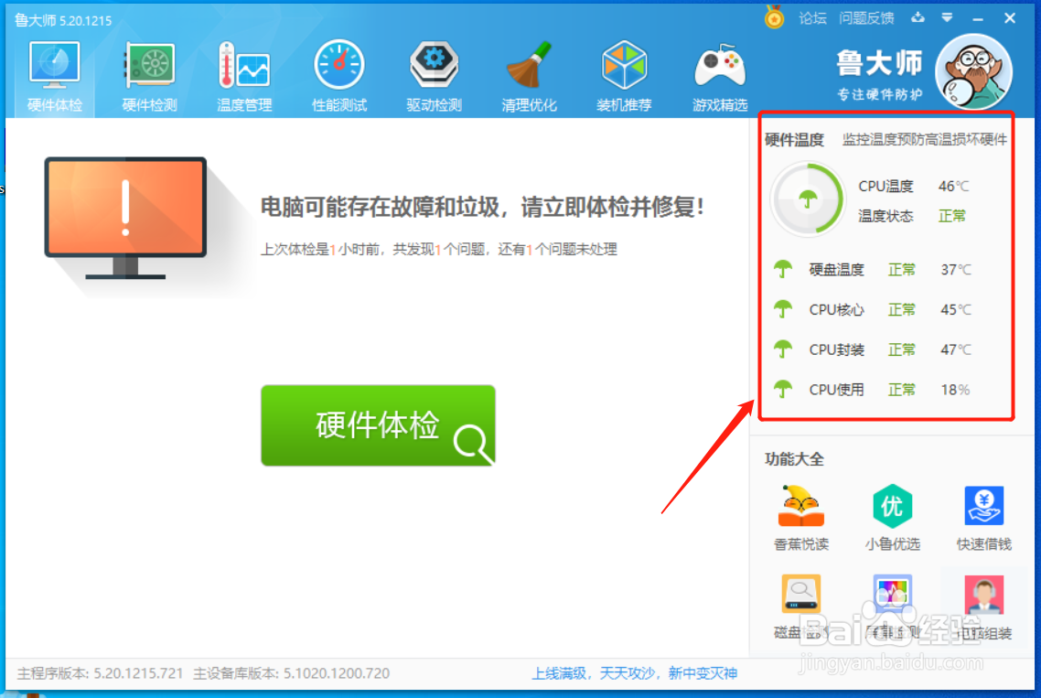Click the 硬件温度 heading
This screenshot has height=698, width=1041.
[794, 139]
